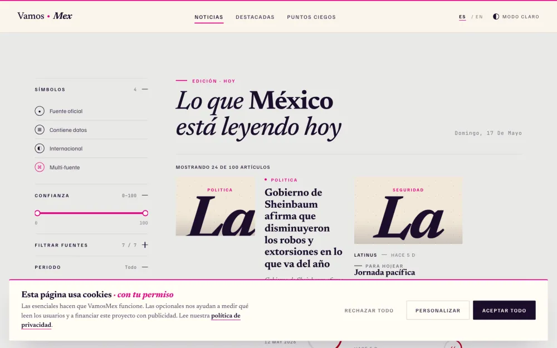Select ES language option
The height and width of the screenshot is (348, 557).
(x=462, y=17)
